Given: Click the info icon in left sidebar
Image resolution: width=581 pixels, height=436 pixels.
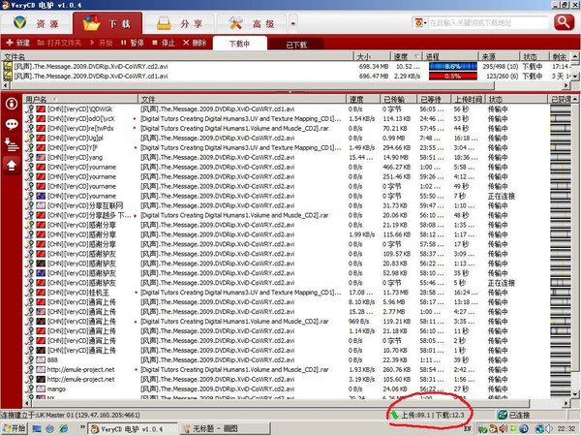Looking at the screenshot, I should click(12, 103).
